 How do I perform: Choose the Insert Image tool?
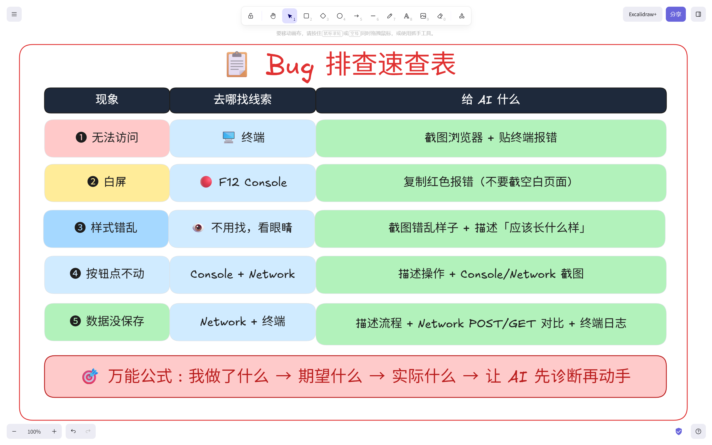coord(423,16)
